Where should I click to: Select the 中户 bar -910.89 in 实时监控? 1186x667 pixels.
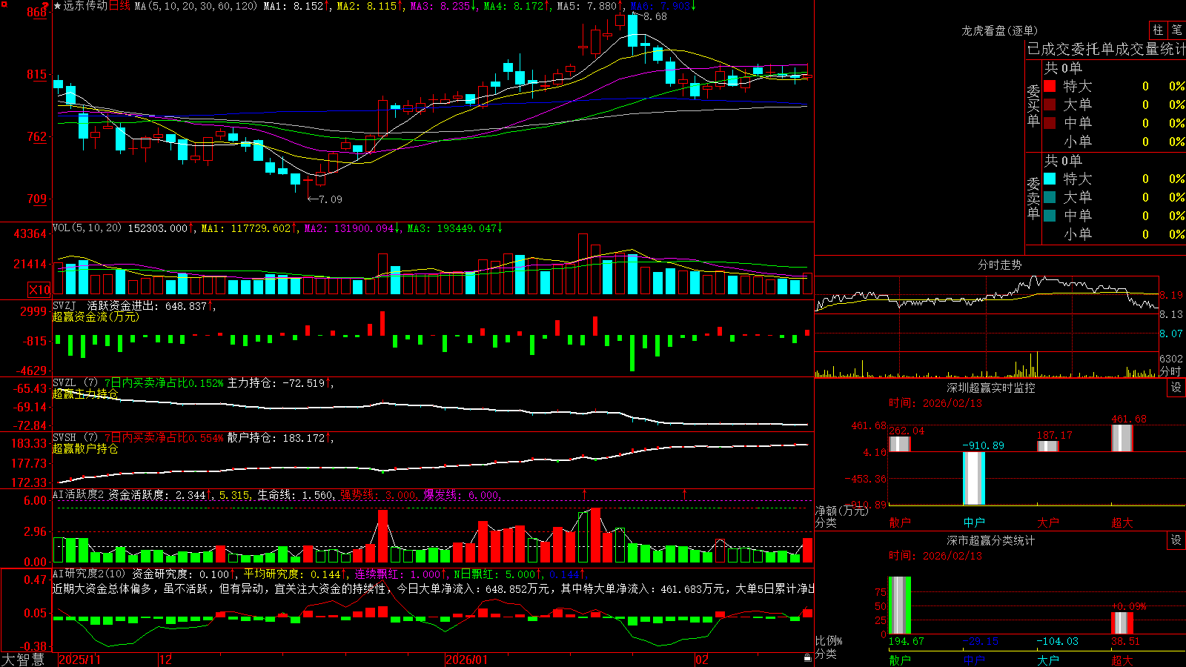(x=974, y=478)
